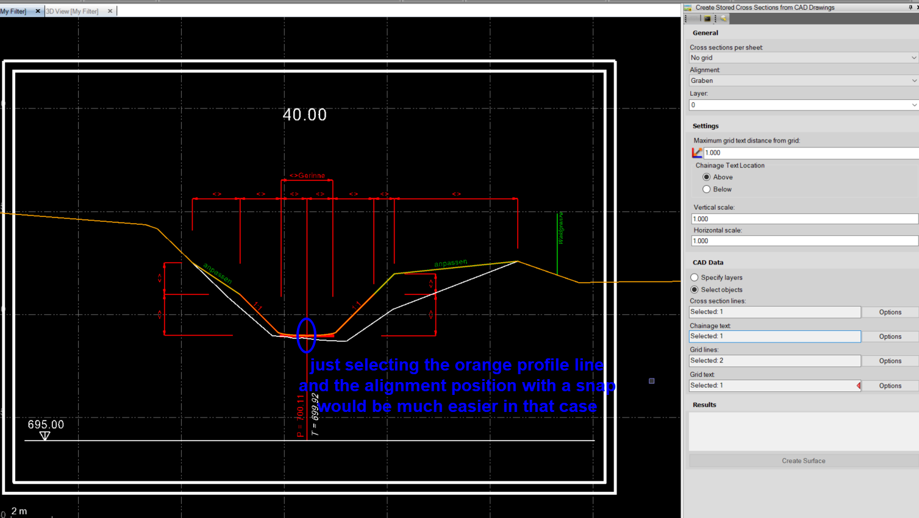Click the red marker in Grid text field
This screenshot has height=518, width=919.
(858, 386)
